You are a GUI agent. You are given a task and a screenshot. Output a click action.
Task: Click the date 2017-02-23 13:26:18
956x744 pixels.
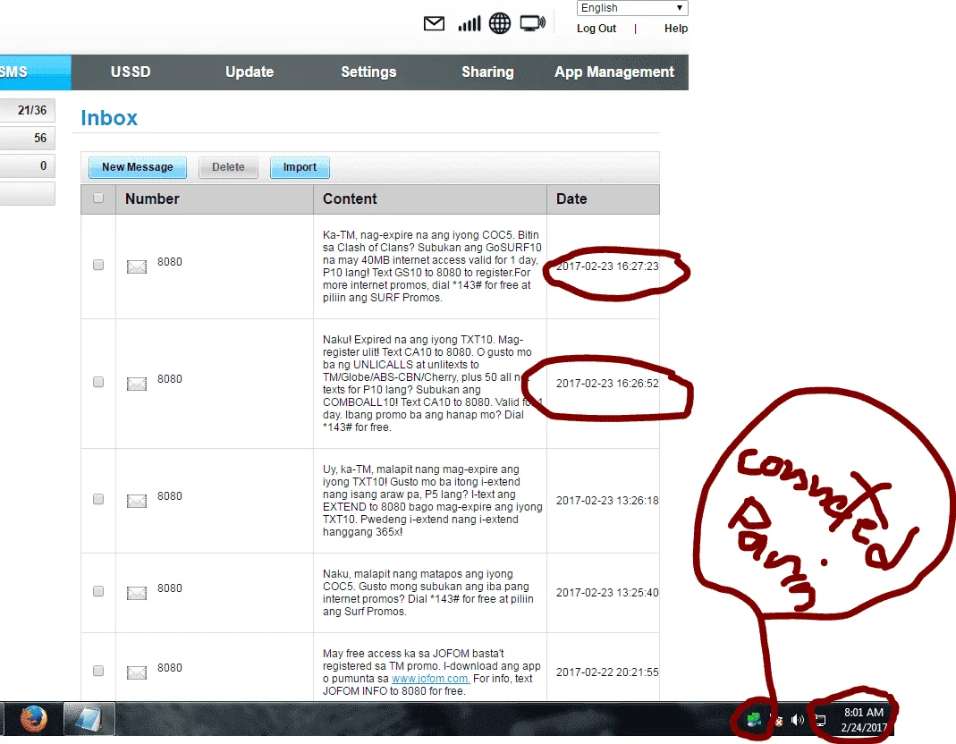click(x=607, y=501)
